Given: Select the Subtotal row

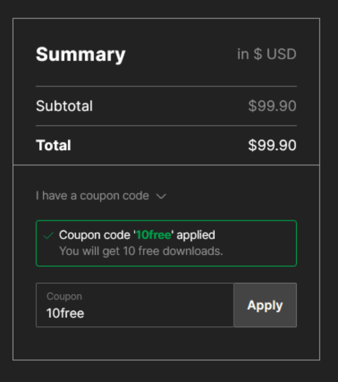Looking at the screenshot, I should [x=63, y=106].
